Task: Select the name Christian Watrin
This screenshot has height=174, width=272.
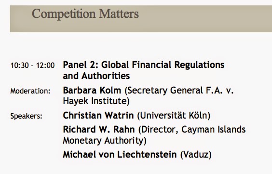Action: pos(98,115)
